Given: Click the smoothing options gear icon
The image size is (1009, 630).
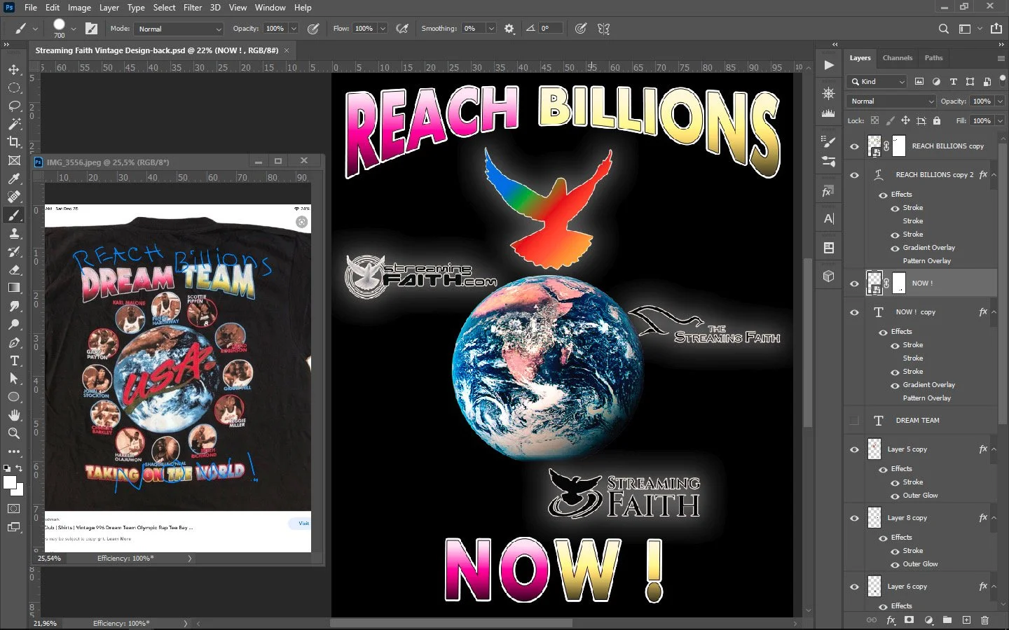Looking at the screenshot, I should (509, 29).
